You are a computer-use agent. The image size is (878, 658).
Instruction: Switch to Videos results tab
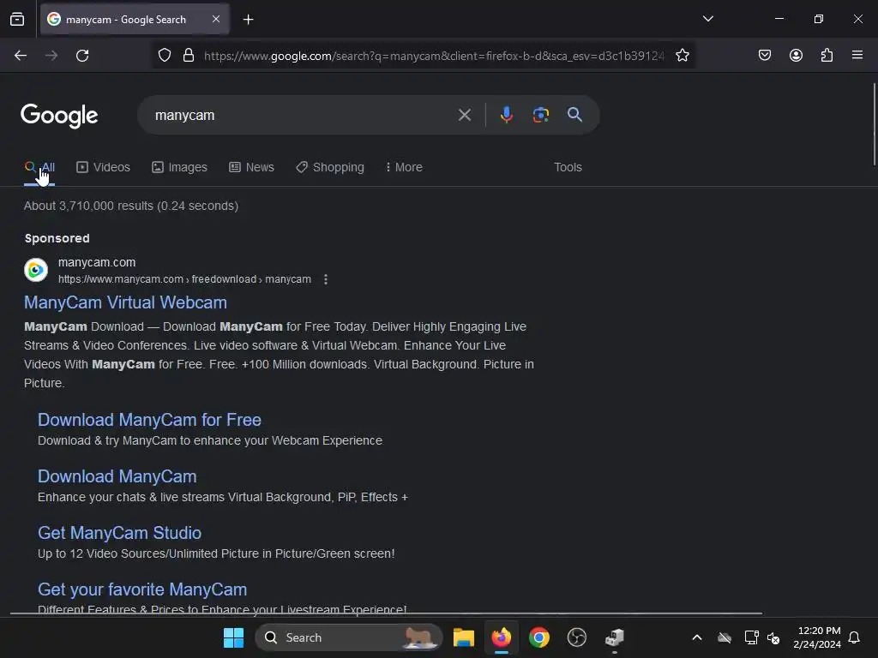tap(103, 167)
